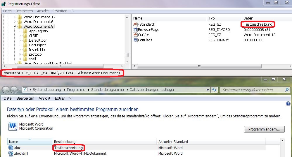Click the Word.Document.6 folder icon

(x=20, y=22)
